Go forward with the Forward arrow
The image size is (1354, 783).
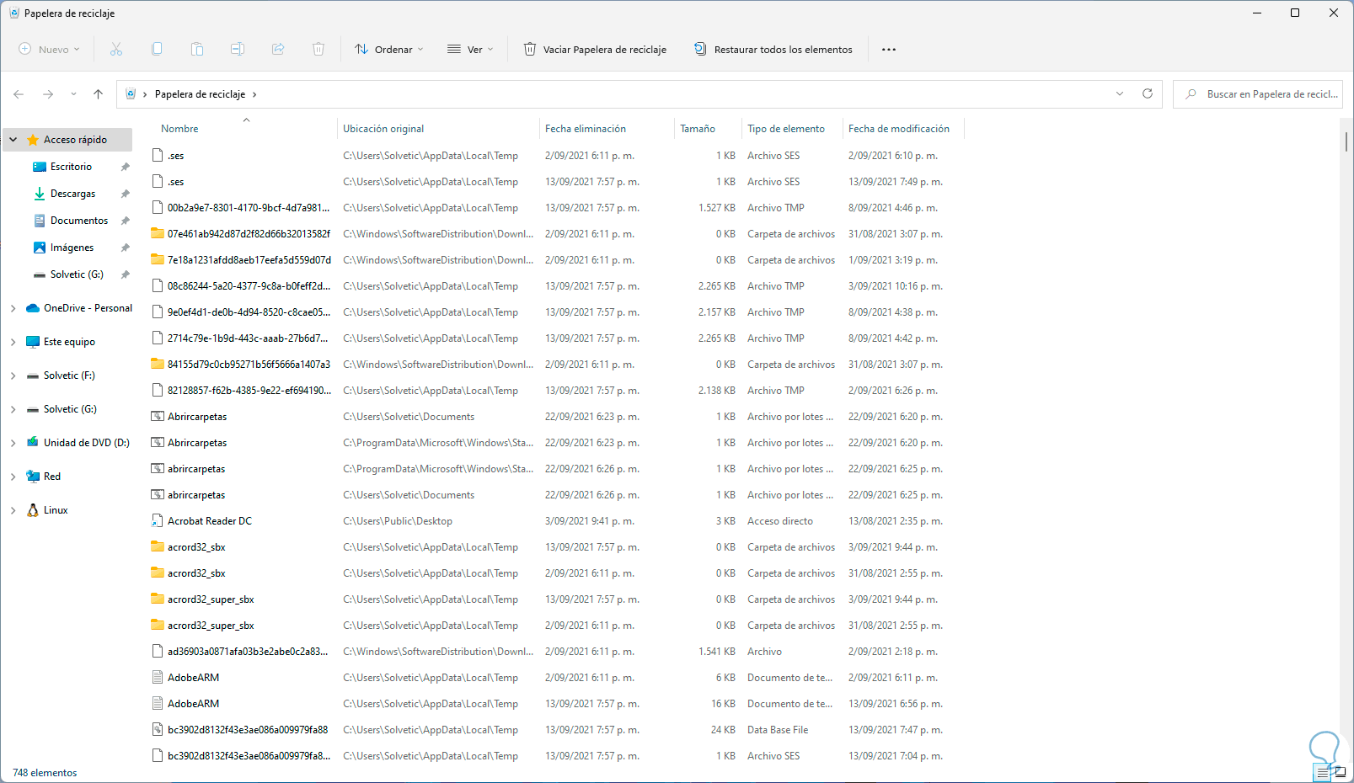tap(48, 94)
